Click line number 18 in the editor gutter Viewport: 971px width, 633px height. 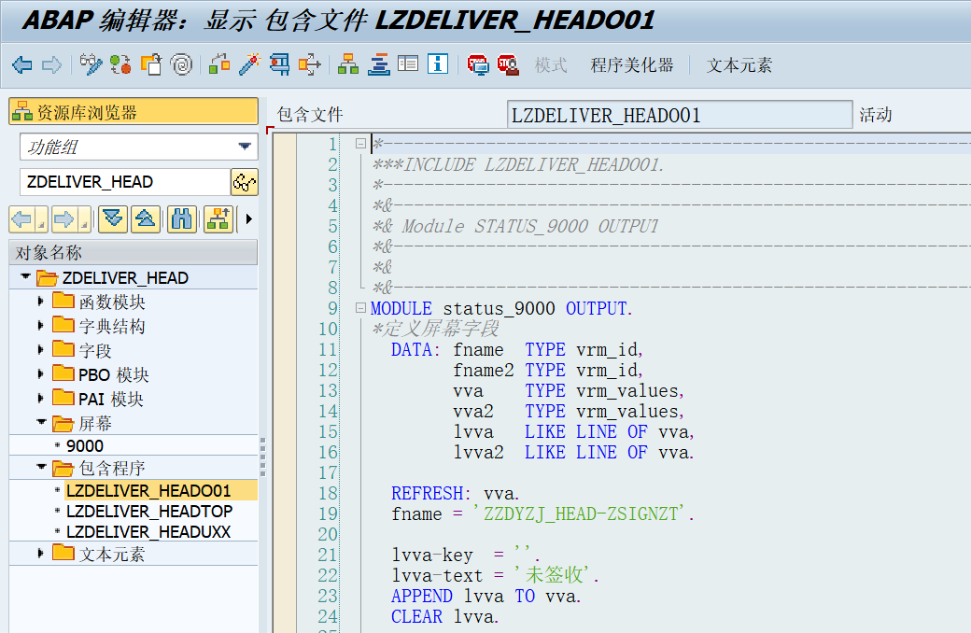click(x=329, y=494)
